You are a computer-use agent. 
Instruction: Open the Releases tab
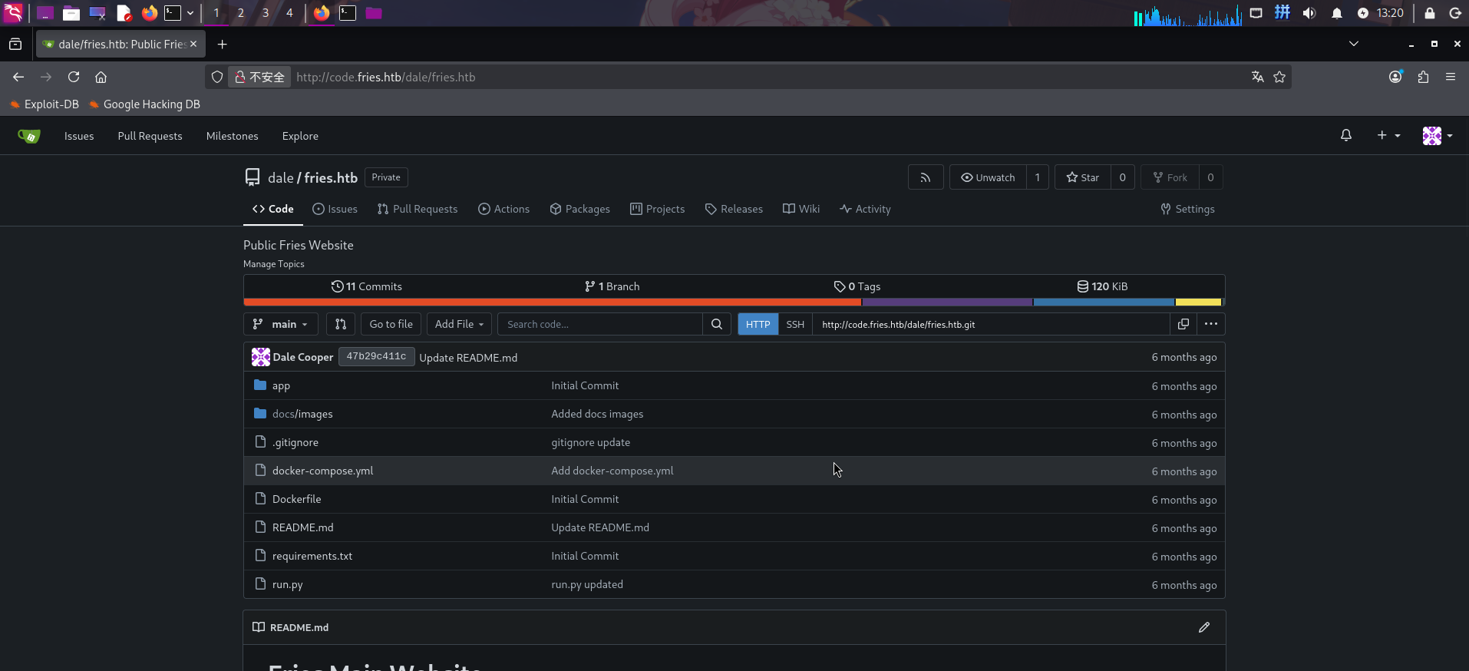(x=734, y=209)
